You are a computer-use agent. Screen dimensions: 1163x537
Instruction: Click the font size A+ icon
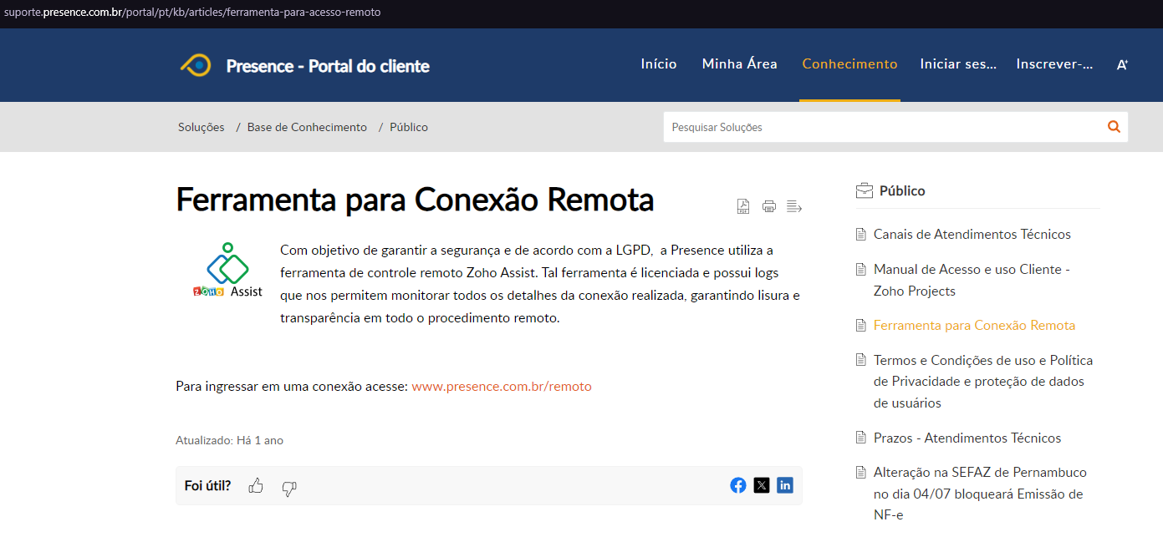click(x=1122, y=64)
